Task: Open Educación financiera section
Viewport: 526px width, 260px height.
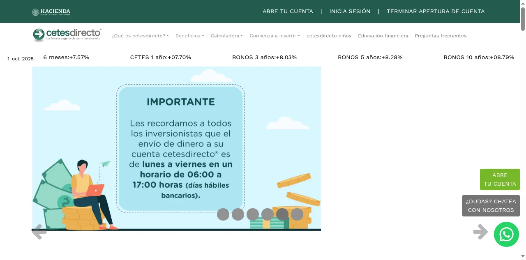Action: coord(383,36)
